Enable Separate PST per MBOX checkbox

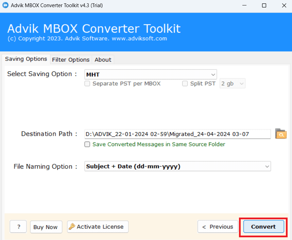coord(87,83)
